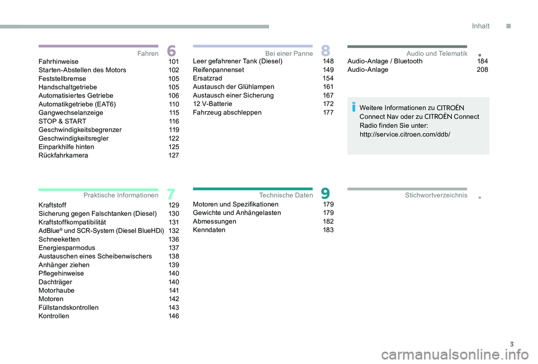Open Sicherung gegen Falschtanken (Diesel) entry
538x364 pixels.
click(109, 214)
